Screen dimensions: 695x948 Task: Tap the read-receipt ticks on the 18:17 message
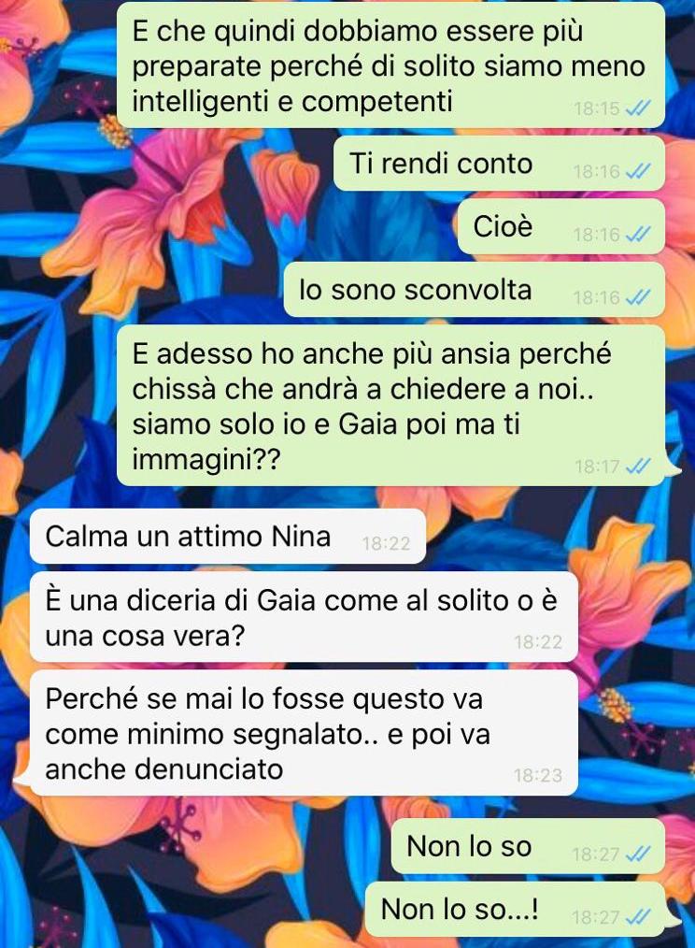click(638, 467)
